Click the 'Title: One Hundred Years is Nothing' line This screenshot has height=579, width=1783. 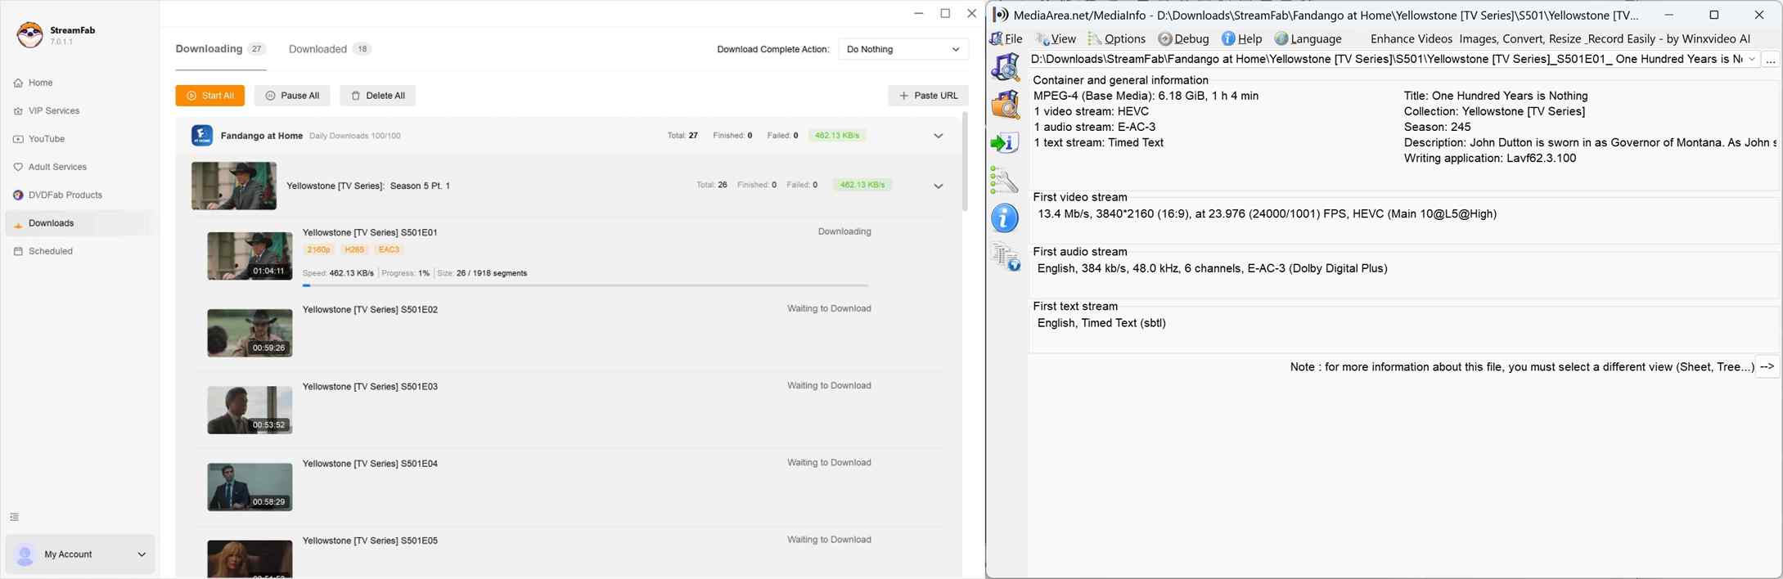[1496, 96]
